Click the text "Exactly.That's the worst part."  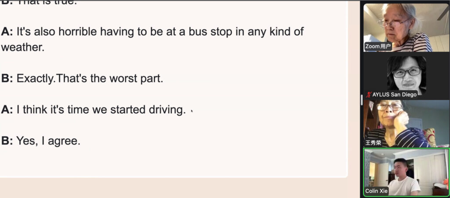click(x=90, y=79)
